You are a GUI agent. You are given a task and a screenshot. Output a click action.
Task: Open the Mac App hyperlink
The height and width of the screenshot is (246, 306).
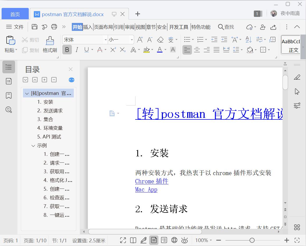pyautogui.click(x=146, y=190)
